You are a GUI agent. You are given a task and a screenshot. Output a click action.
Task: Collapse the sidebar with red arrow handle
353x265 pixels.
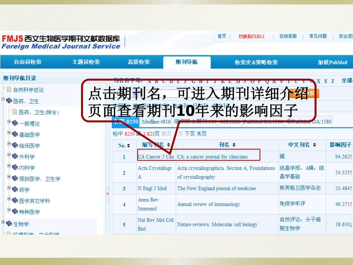(108, 194)
